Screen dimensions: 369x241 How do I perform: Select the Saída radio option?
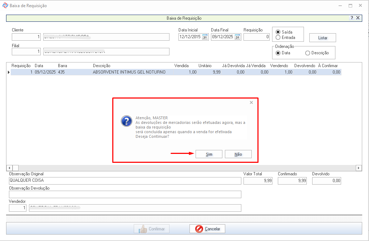point(278,32)
